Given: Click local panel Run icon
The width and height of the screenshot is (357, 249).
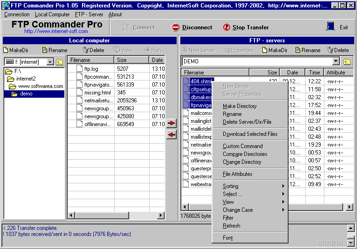Looking at the screenshot, I should click(x=147, y=50).
